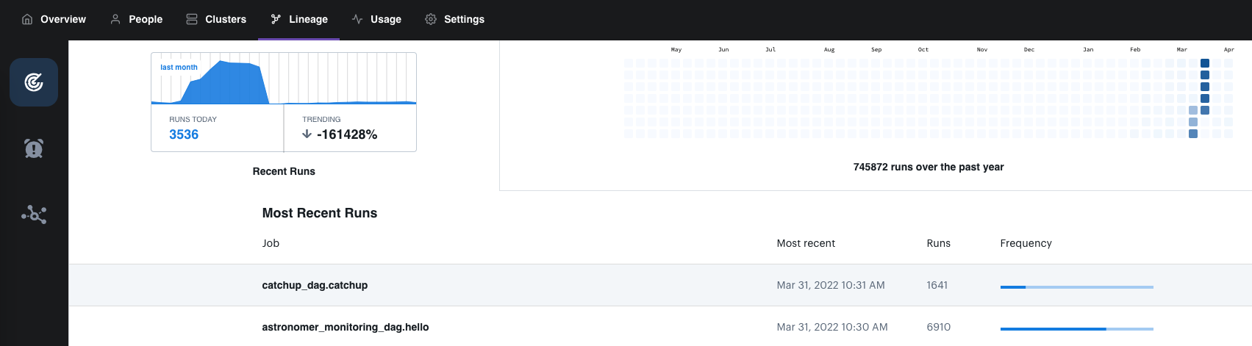
Task: Click the Runs Today count 3536
Action: [184, 134]
